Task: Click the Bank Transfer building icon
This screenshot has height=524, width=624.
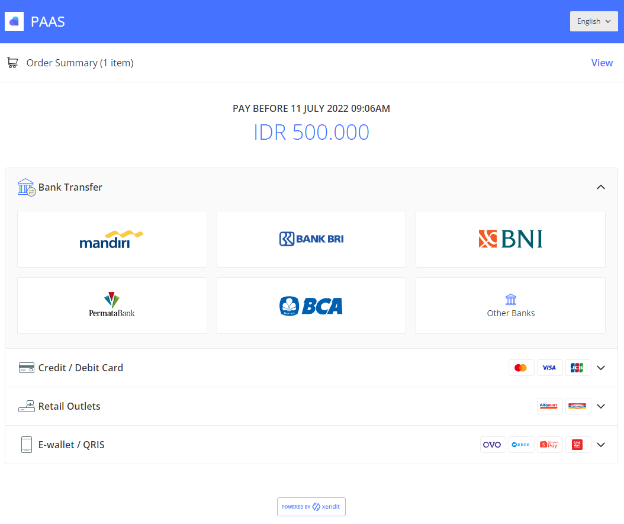Action: pos(27,187)
